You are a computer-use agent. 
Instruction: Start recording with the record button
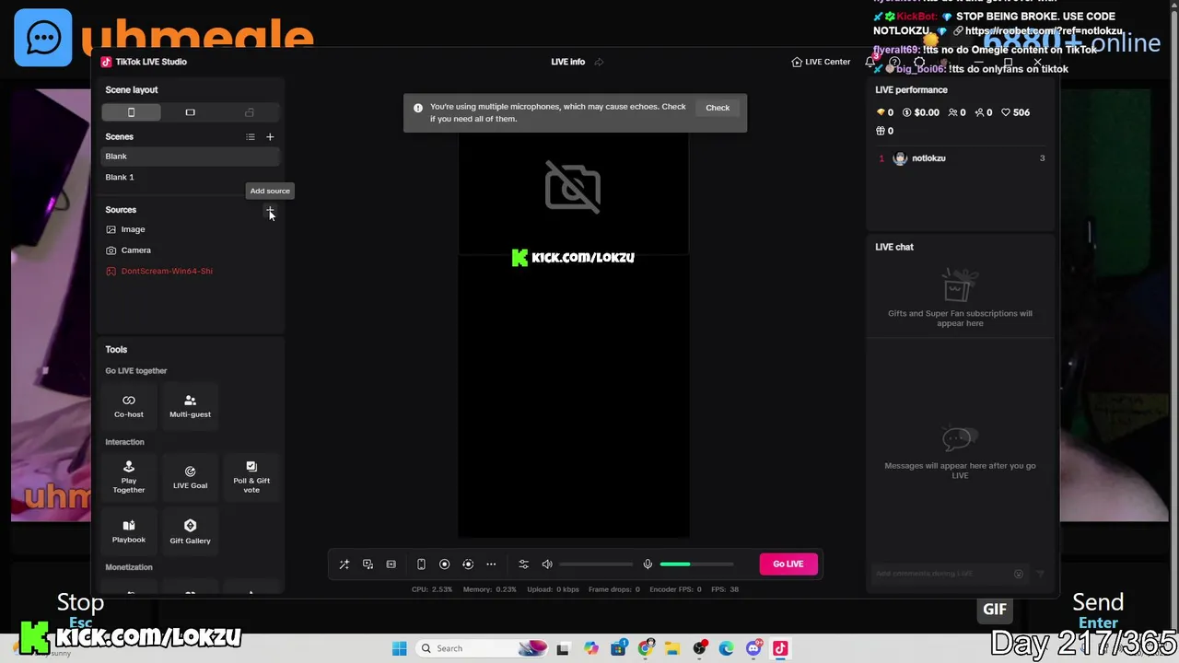444,564
